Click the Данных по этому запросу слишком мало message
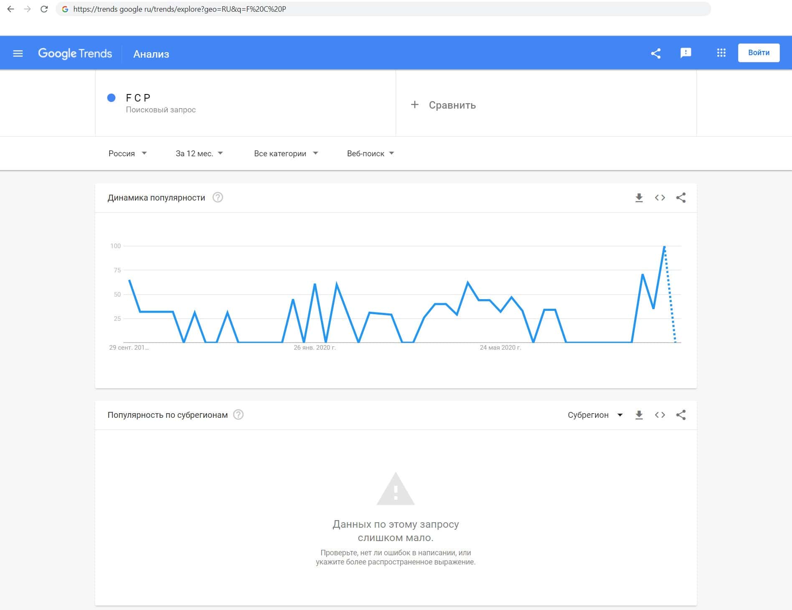This screenshot has width=792, height=610. [x=396, y=531]
